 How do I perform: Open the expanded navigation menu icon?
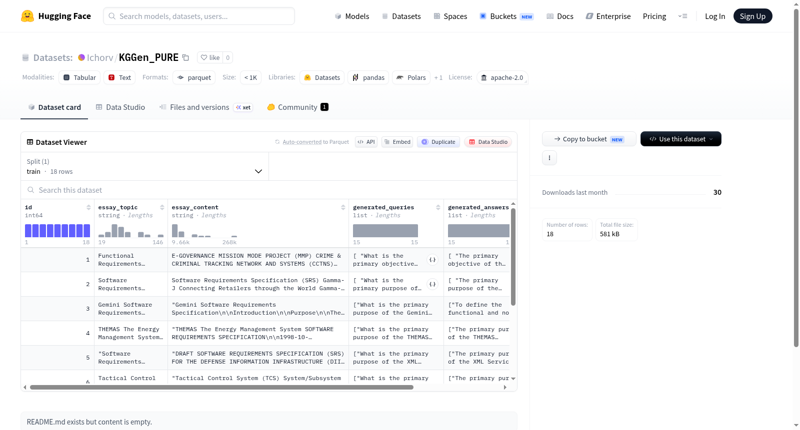tap(682, 16)
